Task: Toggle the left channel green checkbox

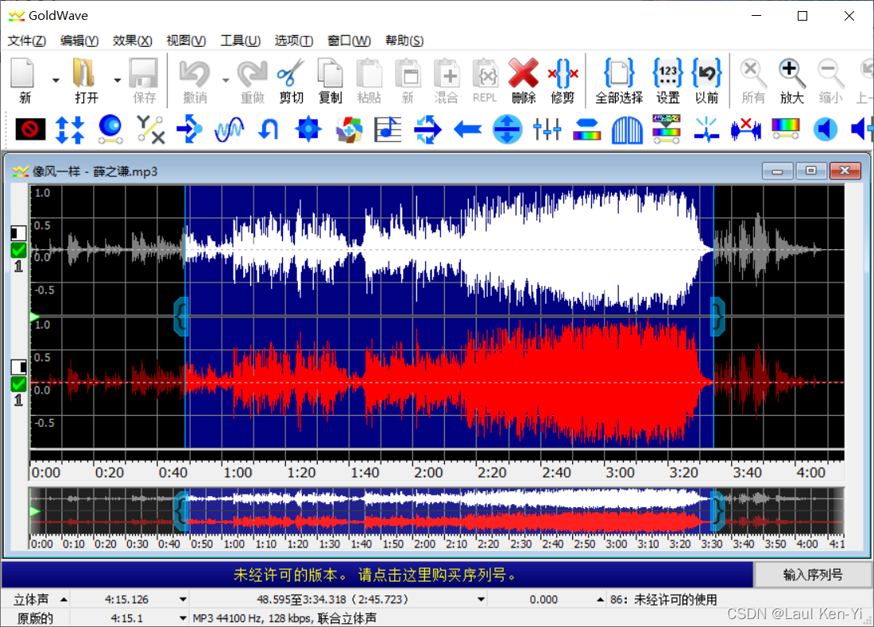Action: 19,251
